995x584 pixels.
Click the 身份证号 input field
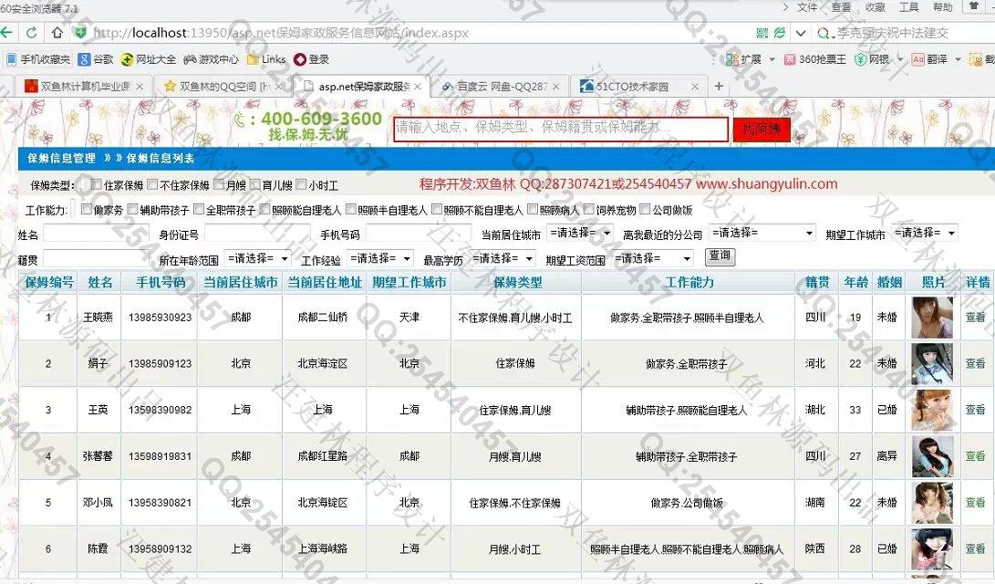pyautogui.click(x=257, y=234)
